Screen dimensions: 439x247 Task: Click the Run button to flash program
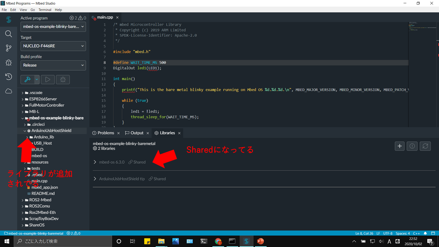click(48, 79)
